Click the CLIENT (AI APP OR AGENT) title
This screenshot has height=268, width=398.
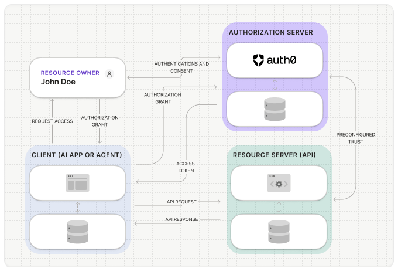(77, 155)
